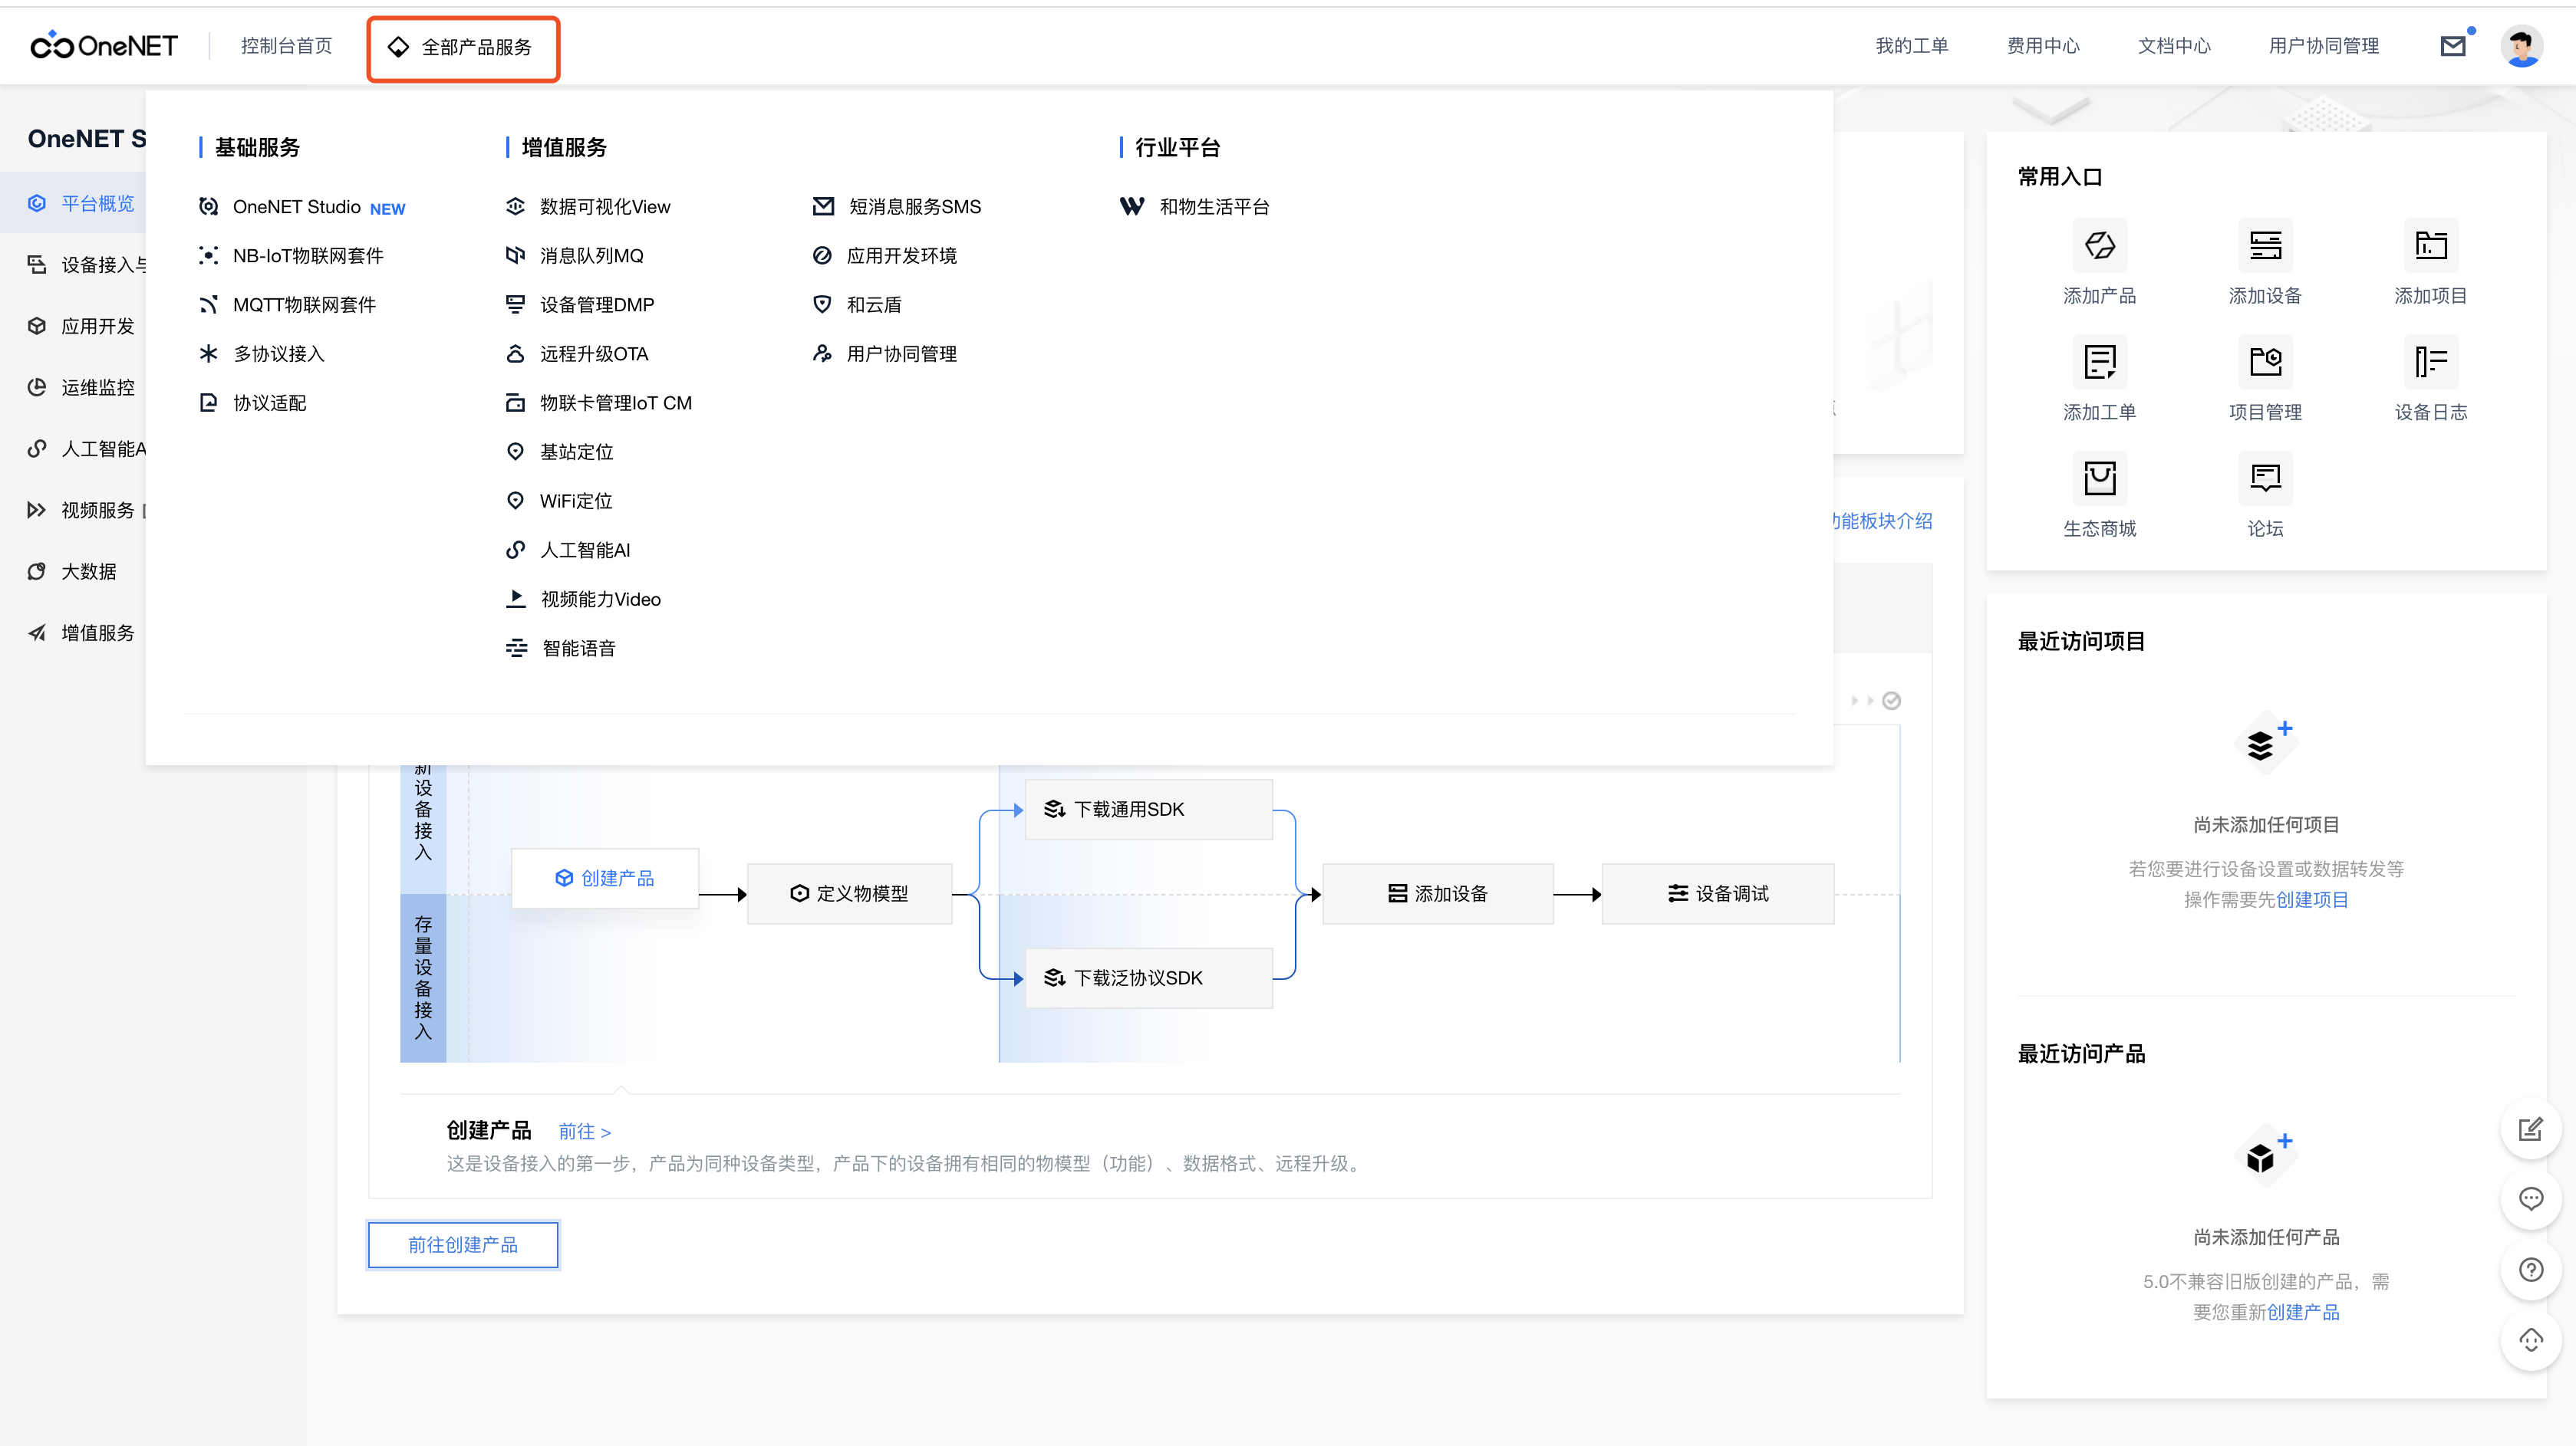
Task: Select 视频能力Video menu entry
Action: coord(583,599)
